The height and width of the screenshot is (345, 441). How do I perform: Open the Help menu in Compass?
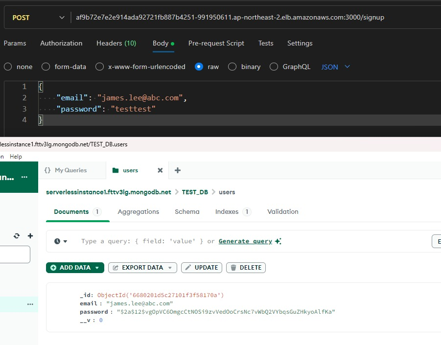(16, 157)
